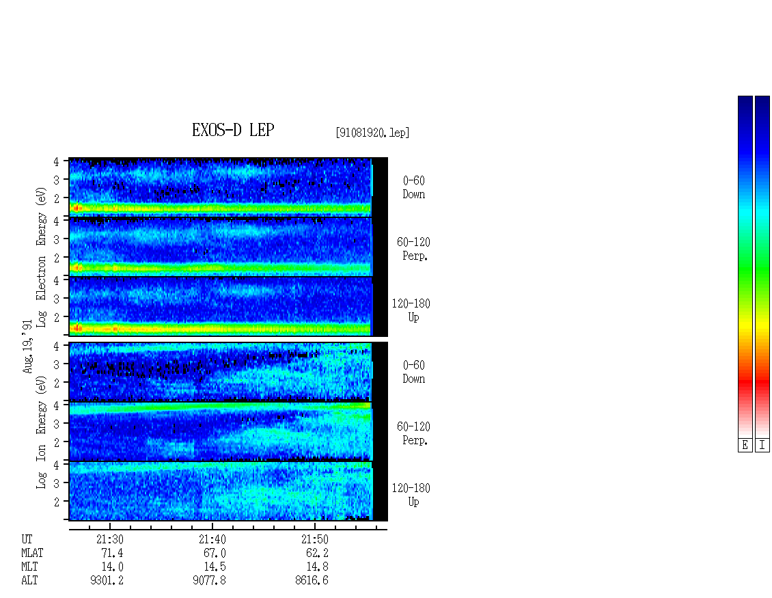
Task: Click the ion 0-60 Down pitch angle label
Action: click(x=413, y=372)
